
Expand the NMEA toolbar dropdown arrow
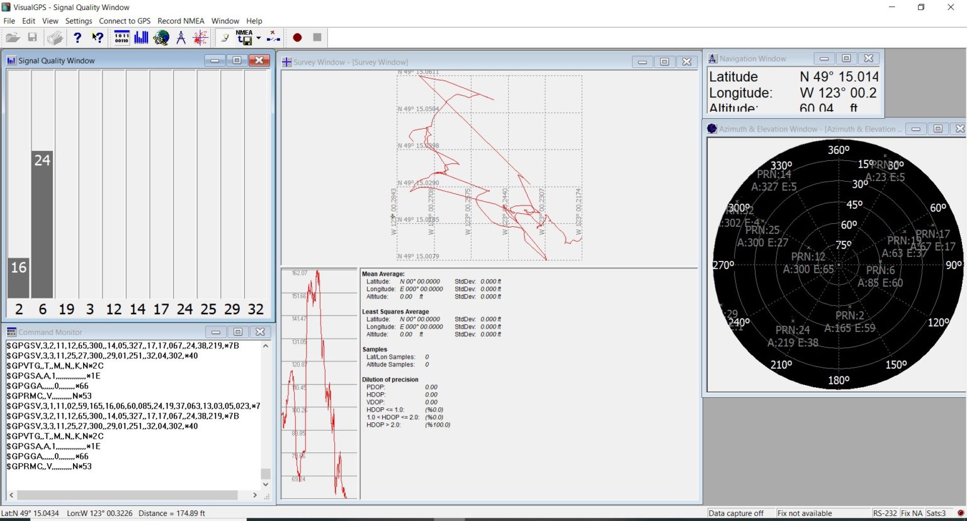coord(258,38)
